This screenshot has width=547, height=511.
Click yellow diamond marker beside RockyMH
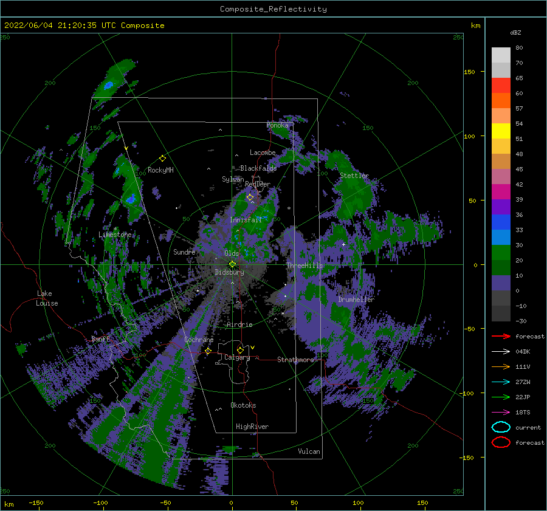(162, 159)
